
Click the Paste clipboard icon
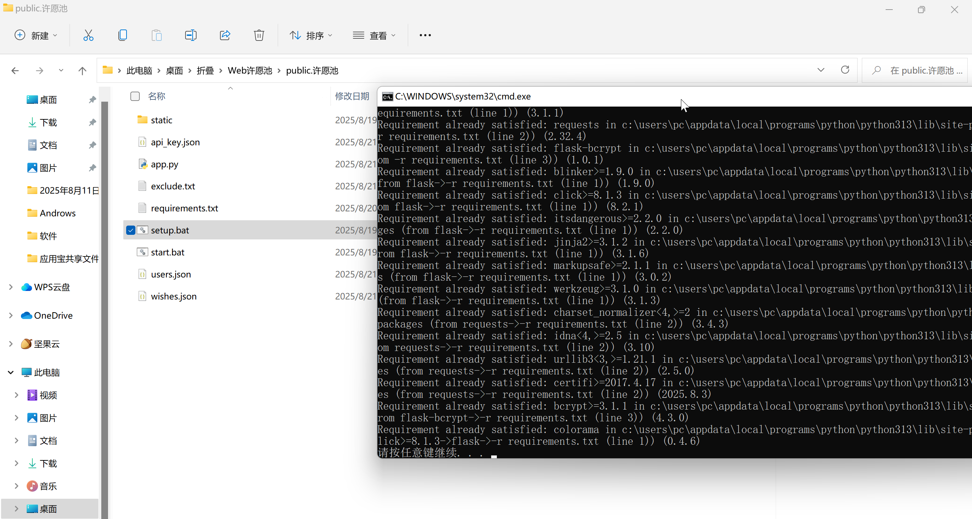pyautogui.click(x=157, y=36)
